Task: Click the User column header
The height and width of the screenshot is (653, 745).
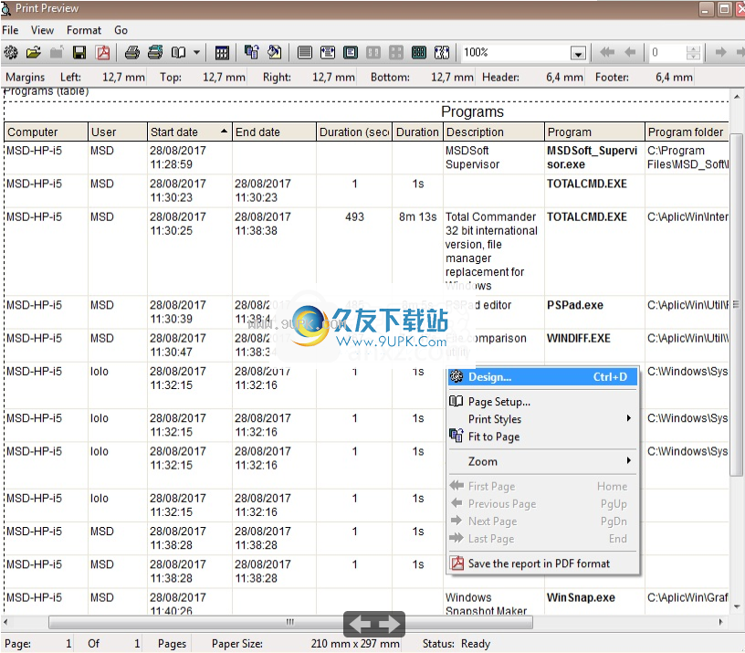Action: pos(118,132)
